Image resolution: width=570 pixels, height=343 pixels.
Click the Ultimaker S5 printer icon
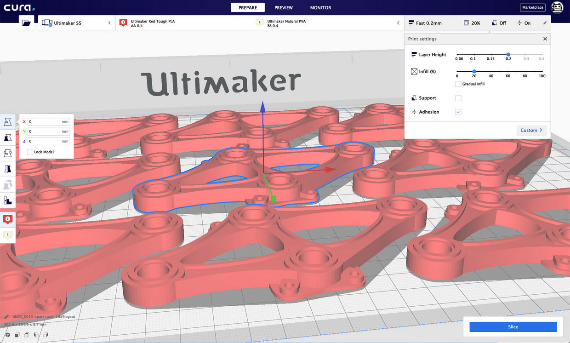pos(47,23)
